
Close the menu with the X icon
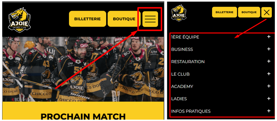point(266,12)
